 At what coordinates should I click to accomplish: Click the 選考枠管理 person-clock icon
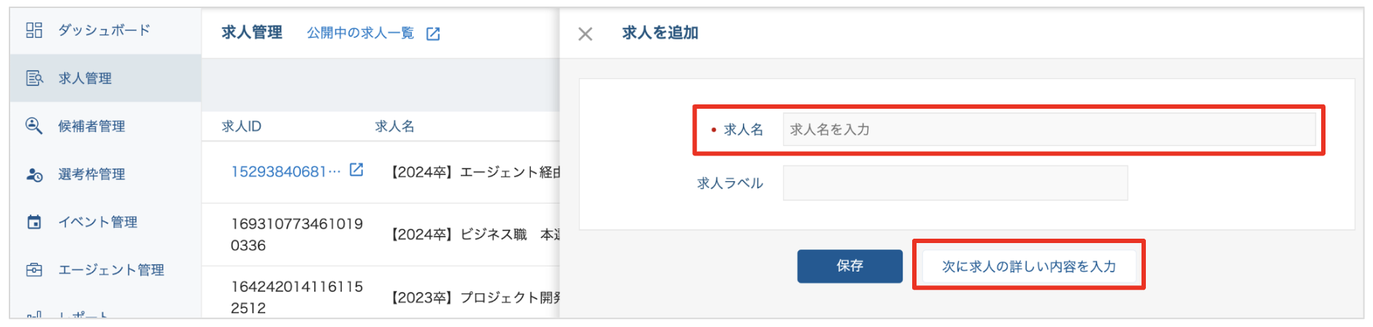click(x=34, y=174)
